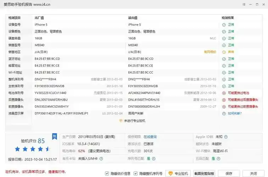Click factory Wi-Fi address E4:25:E7:BE:9C:CC
This screenshot has width=268, height=177.
tap(47, 73)
